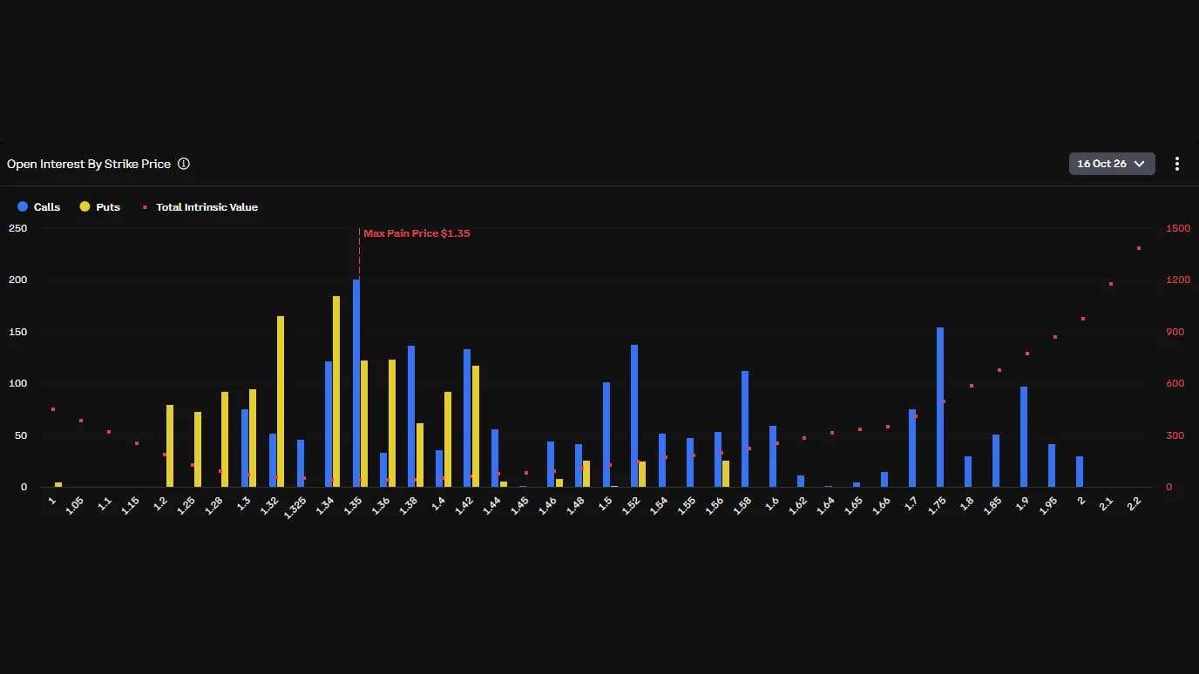The width and height of the screenshot is (1199, 674).
Task: Toggle the Calls series in legend
Action: pyautogui.click(x=39, y=207)
